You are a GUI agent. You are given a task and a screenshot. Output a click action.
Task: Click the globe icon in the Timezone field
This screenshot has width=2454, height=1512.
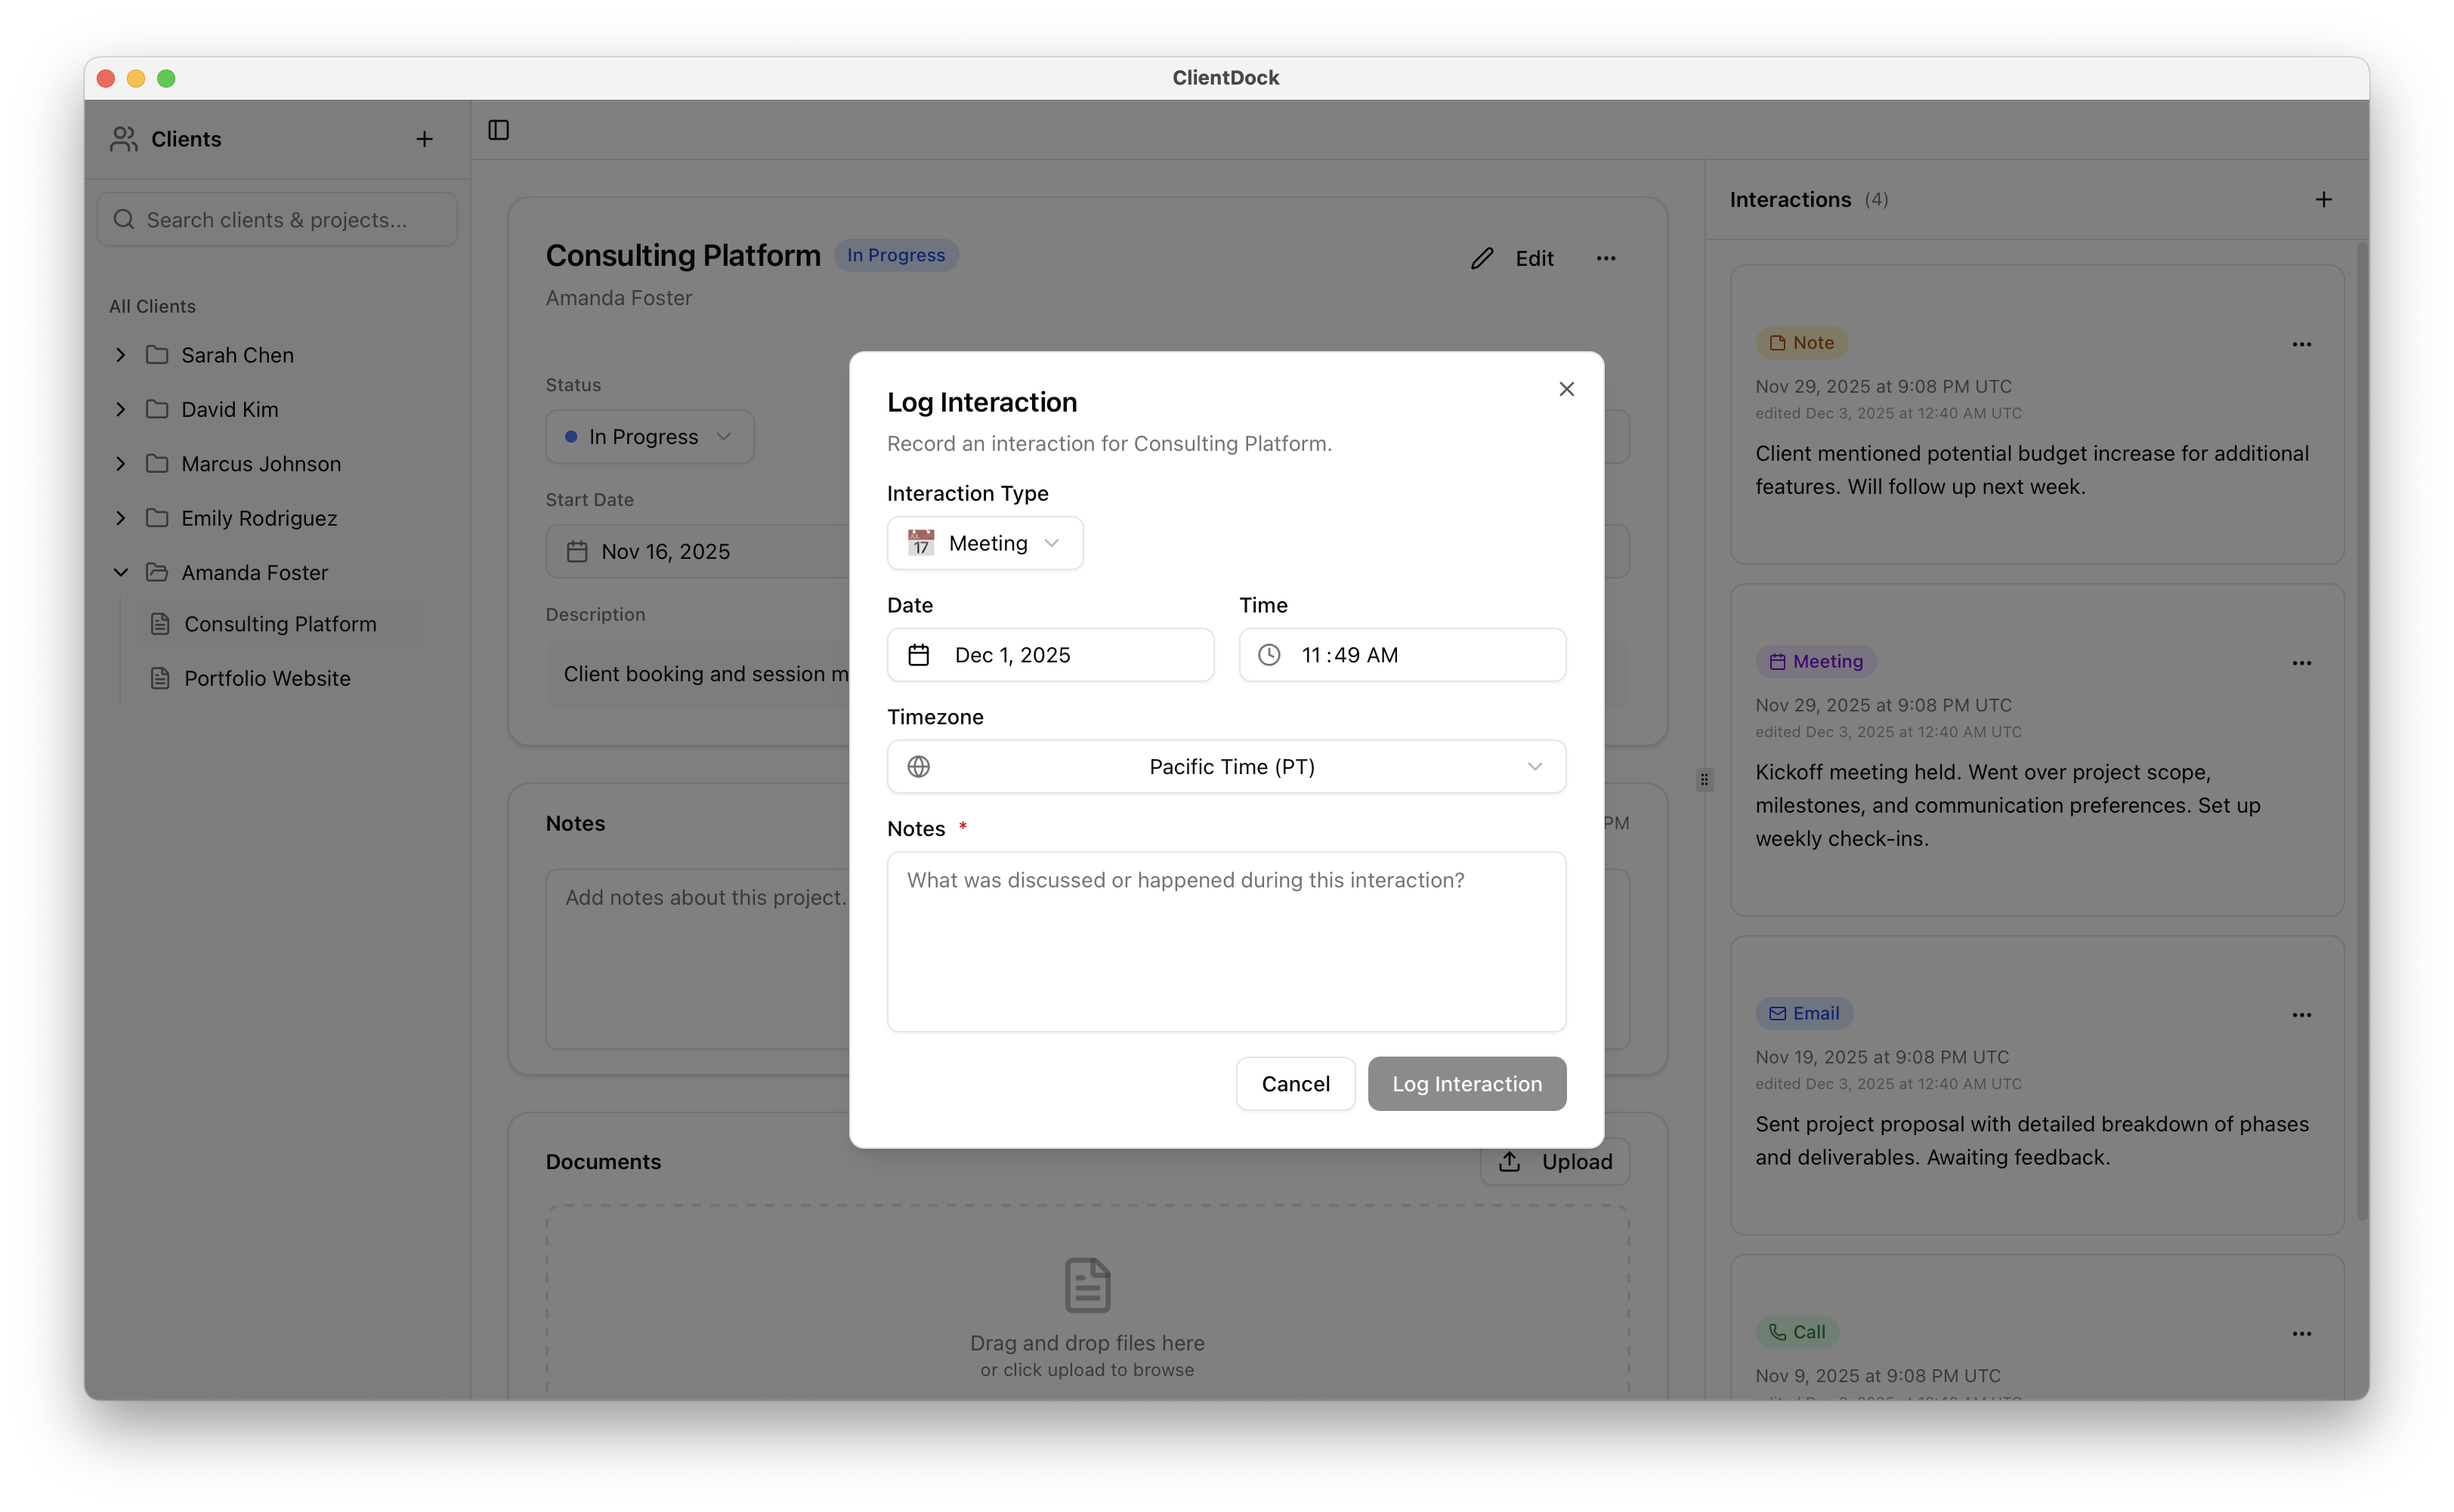tap(919, 766)
